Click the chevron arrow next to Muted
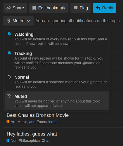 pyautogui.click(x=28, y=21)
